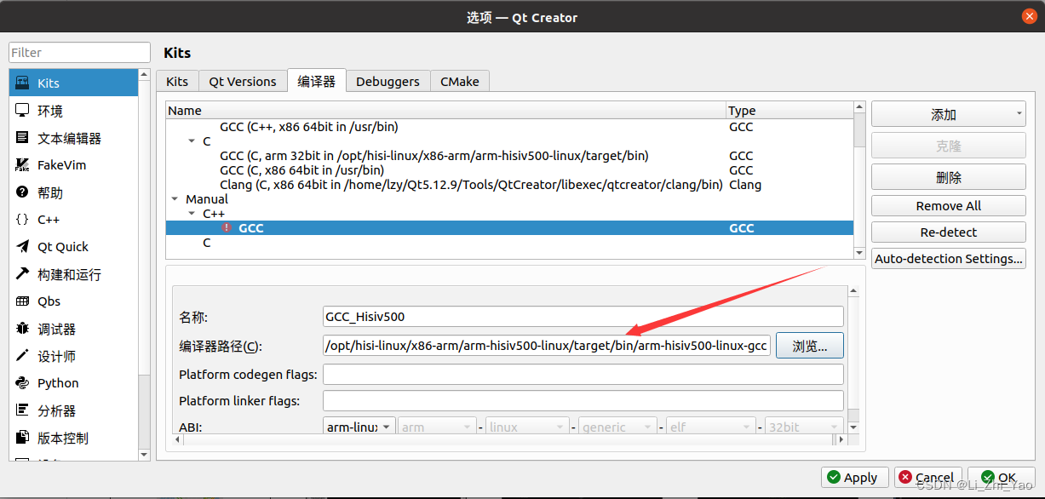Open the 设计师 pencil icon

23,355
